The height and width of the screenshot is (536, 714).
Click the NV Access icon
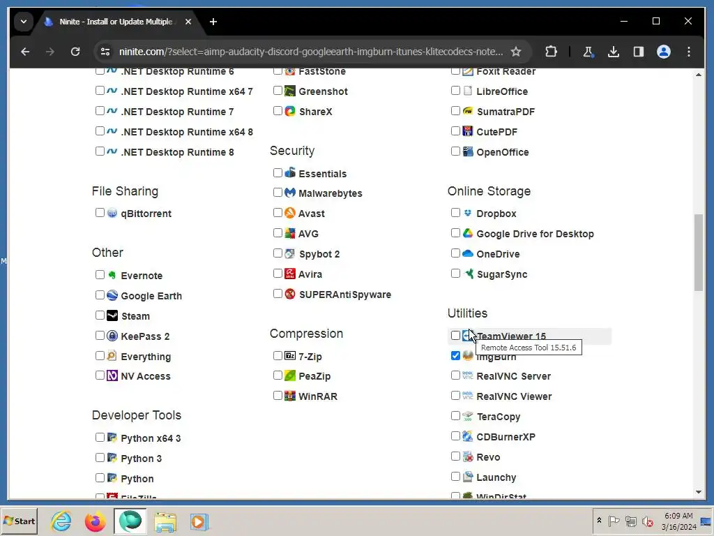tap(112, 375)
